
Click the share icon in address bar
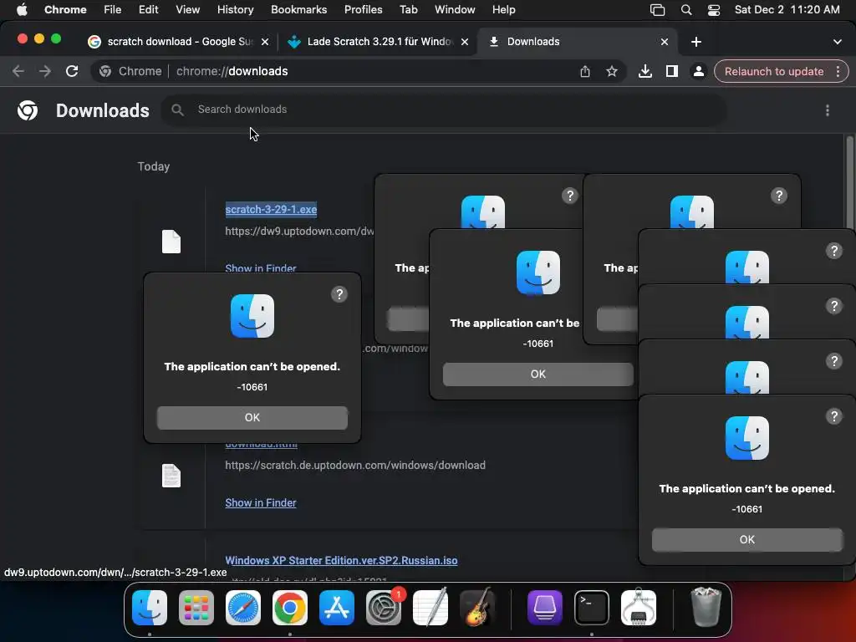click(x=585, y=71)
